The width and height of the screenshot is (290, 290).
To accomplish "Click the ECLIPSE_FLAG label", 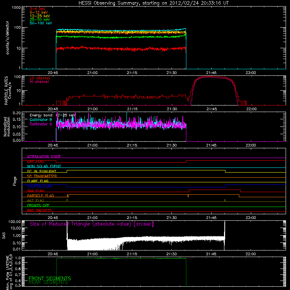I will [x=40, y=186].
